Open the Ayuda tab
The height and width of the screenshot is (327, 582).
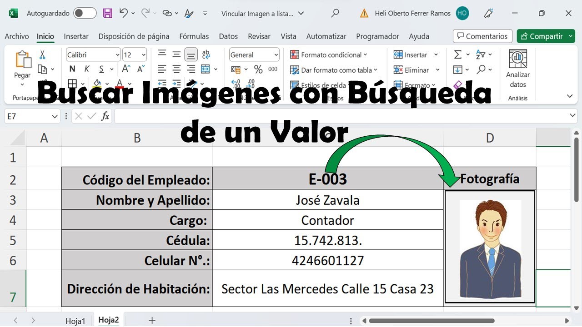click(x=419, y=36)
